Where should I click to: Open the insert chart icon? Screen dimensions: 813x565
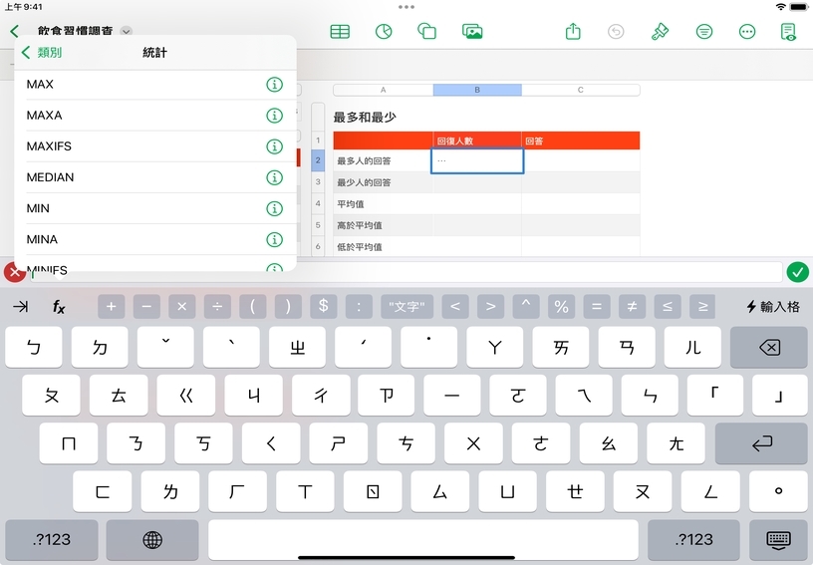[384, 32]
